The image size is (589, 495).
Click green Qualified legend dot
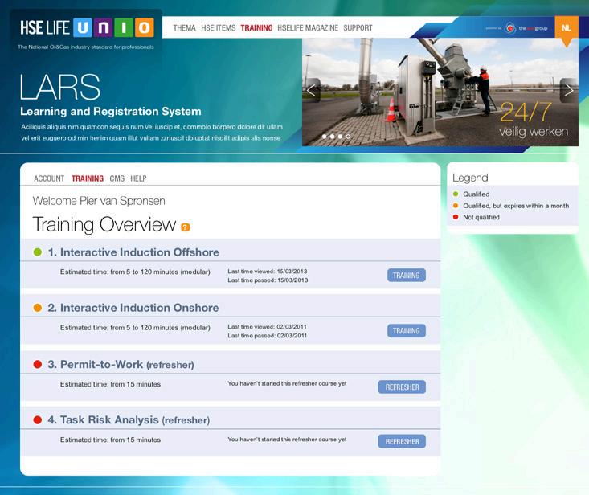click(x=456, y=194)
